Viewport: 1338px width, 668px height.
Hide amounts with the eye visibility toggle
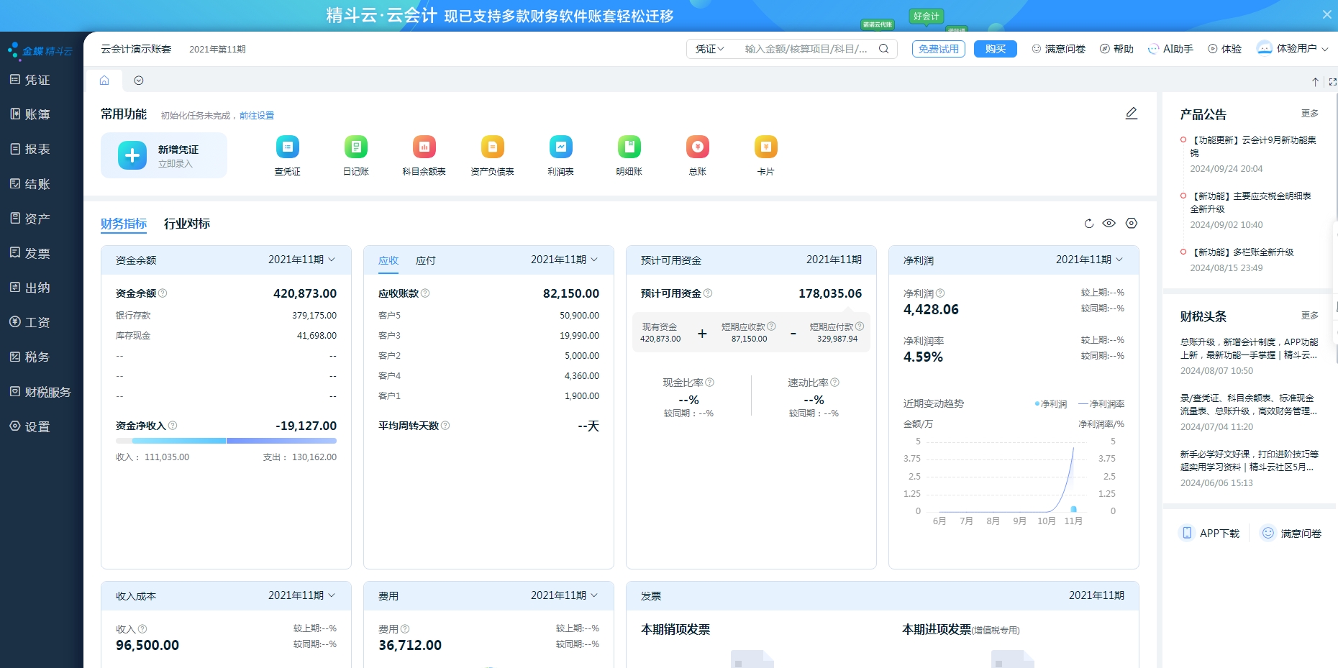(1109, 224)
